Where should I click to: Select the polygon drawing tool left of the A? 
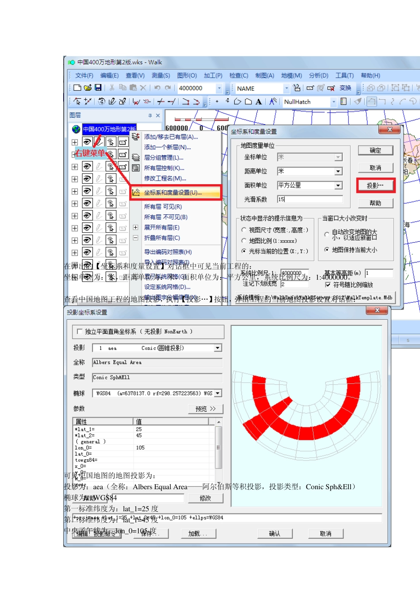[x=248, y=102]
